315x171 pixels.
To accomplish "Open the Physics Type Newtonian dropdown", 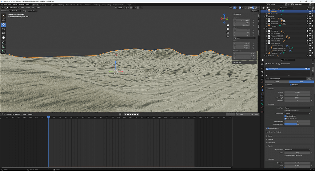I will [x=297, y=150].
